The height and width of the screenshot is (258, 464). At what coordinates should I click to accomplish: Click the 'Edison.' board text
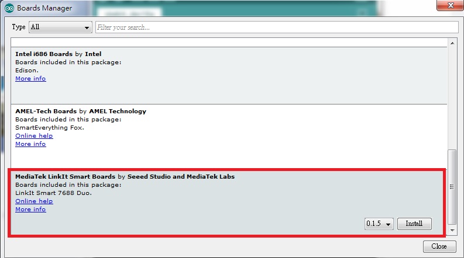click(x=27, y=71)
